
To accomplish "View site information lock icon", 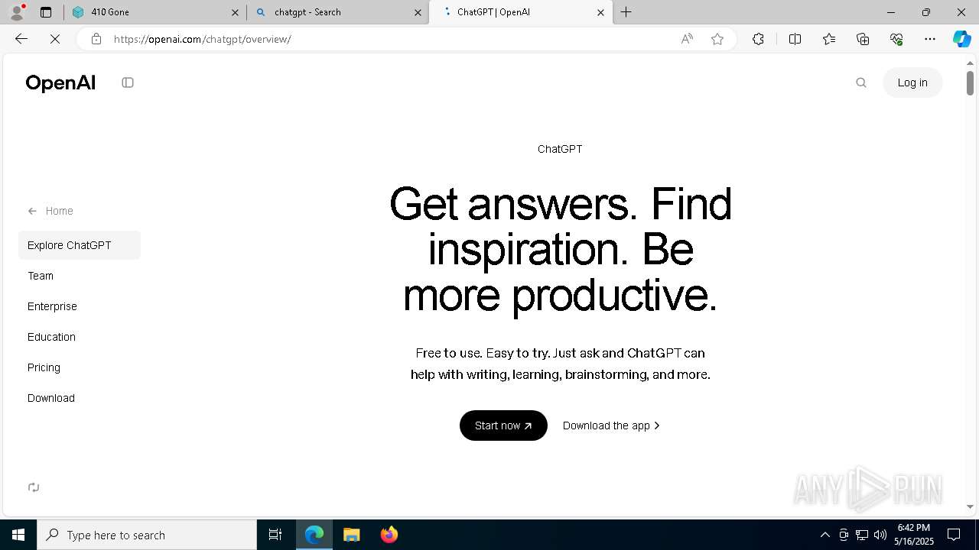I will point(96,39).
